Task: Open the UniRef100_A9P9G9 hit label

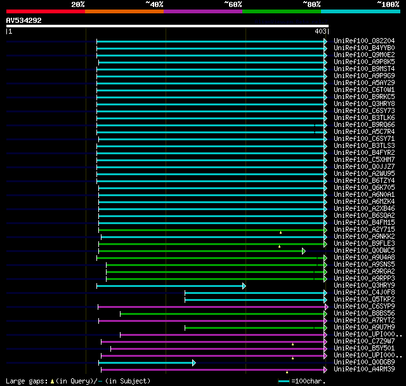Action: pyautogui.click(x=364, y=76)
